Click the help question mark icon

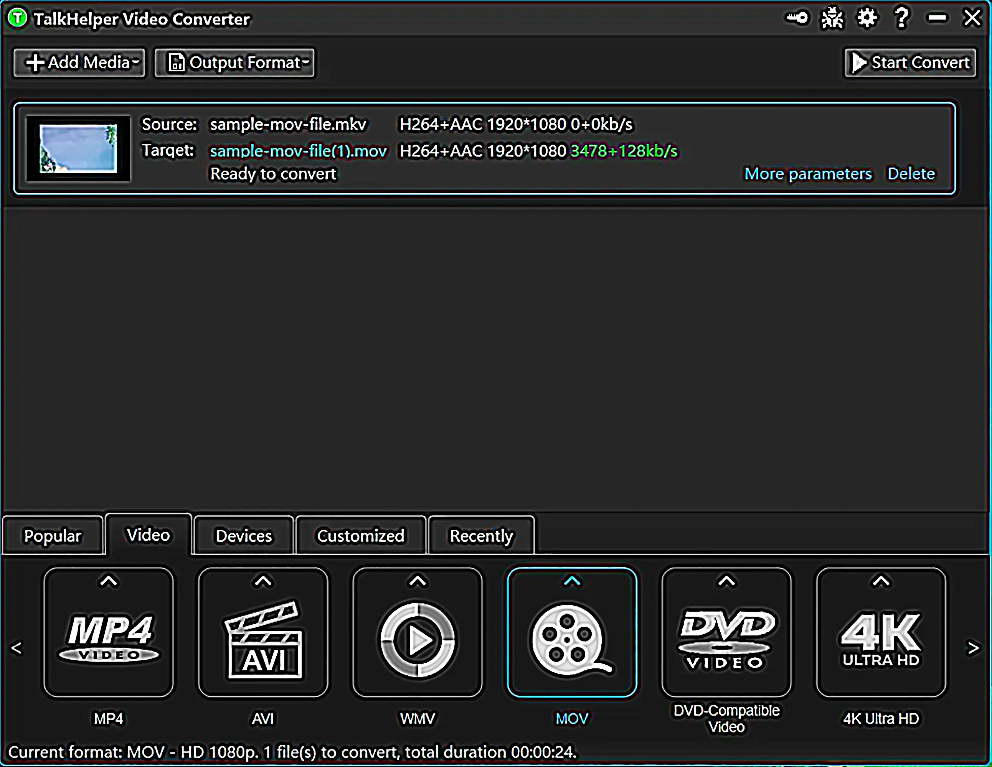tap(901, 18)
